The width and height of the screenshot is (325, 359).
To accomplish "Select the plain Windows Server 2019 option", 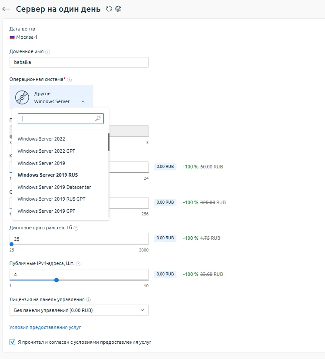I will pos(41,163).
